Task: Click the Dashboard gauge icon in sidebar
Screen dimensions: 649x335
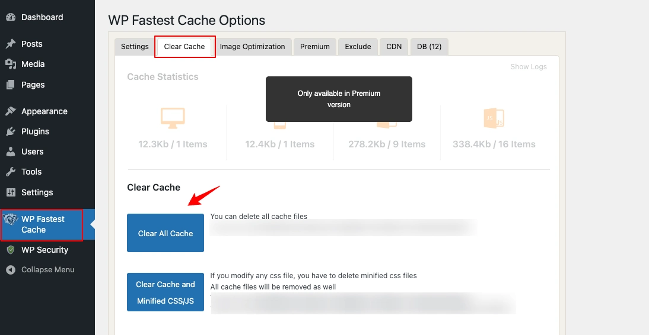Action: click(x=11, y=17)
